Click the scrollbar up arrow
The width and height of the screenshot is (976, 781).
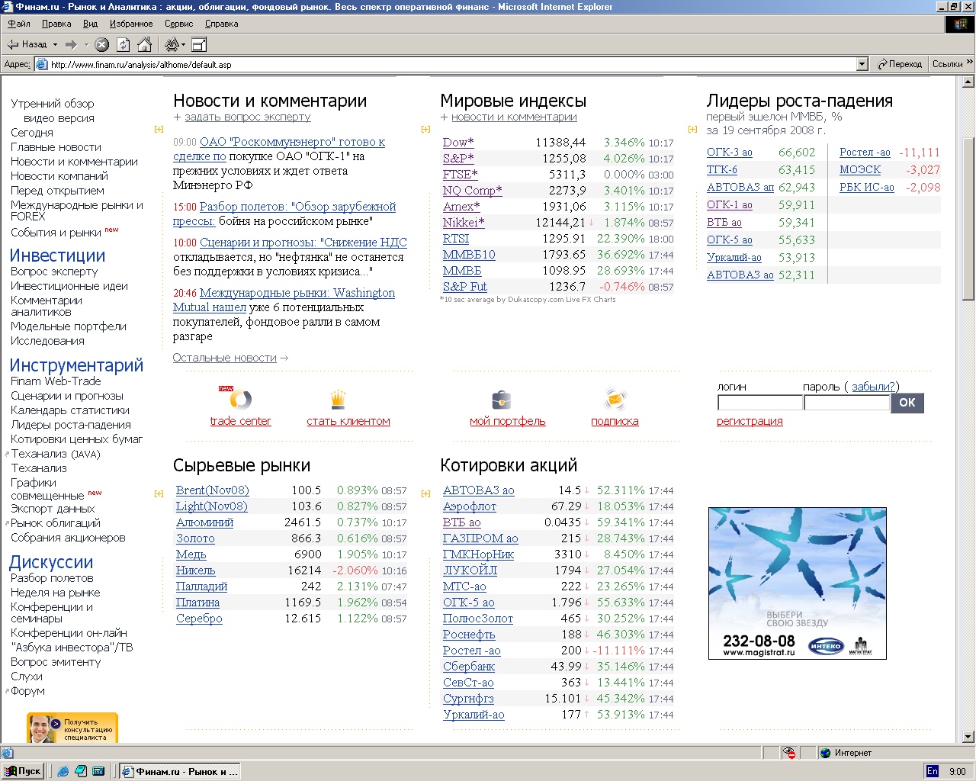(968, 82)
